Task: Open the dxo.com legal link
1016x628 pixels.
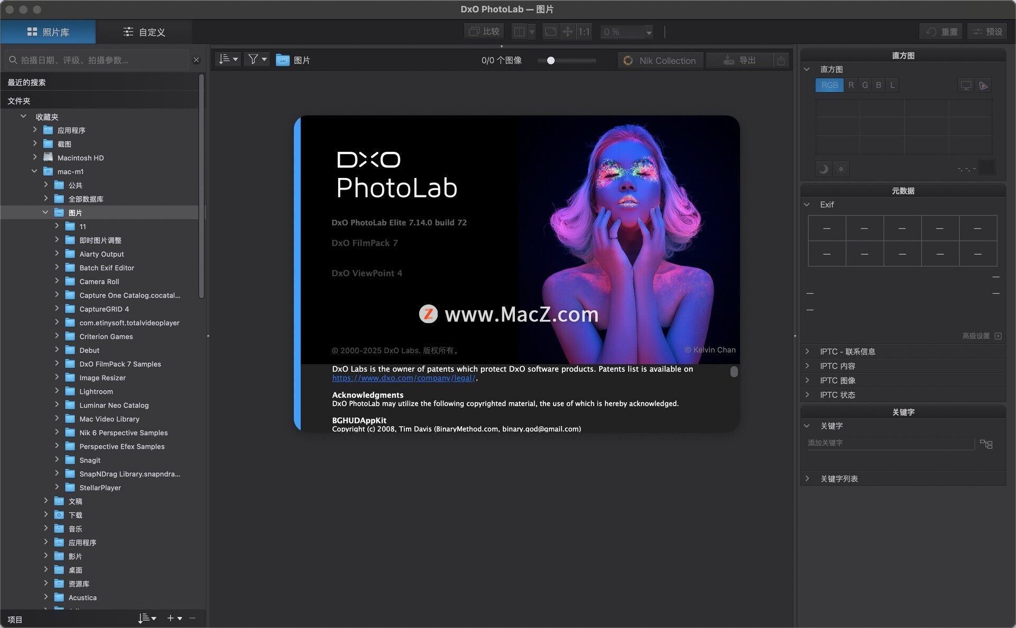Action: [404, 378]
